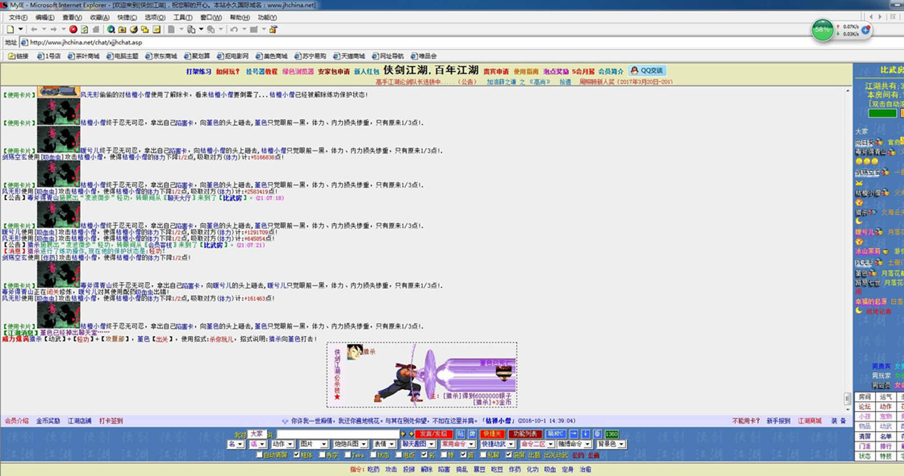The height and width of the screenshot is (476, 904).
Task: Click the Home icon in the browser toolbar
Action: point(95,29)
